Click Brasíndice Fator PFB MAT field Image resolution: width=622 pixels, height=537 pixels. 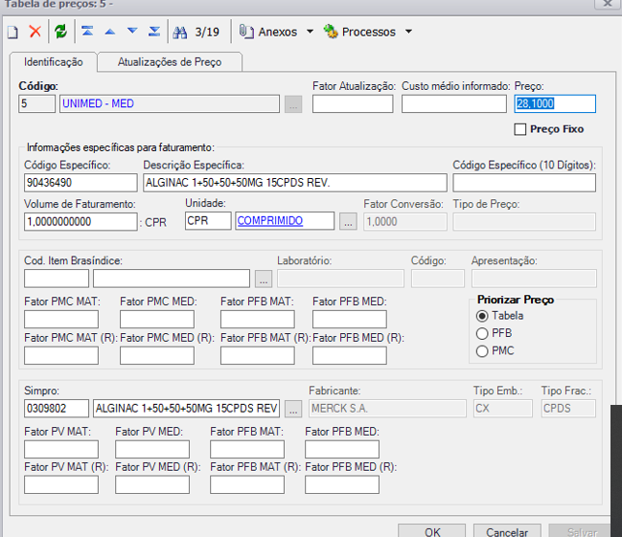pyautogui.click(x=258, y=319)
